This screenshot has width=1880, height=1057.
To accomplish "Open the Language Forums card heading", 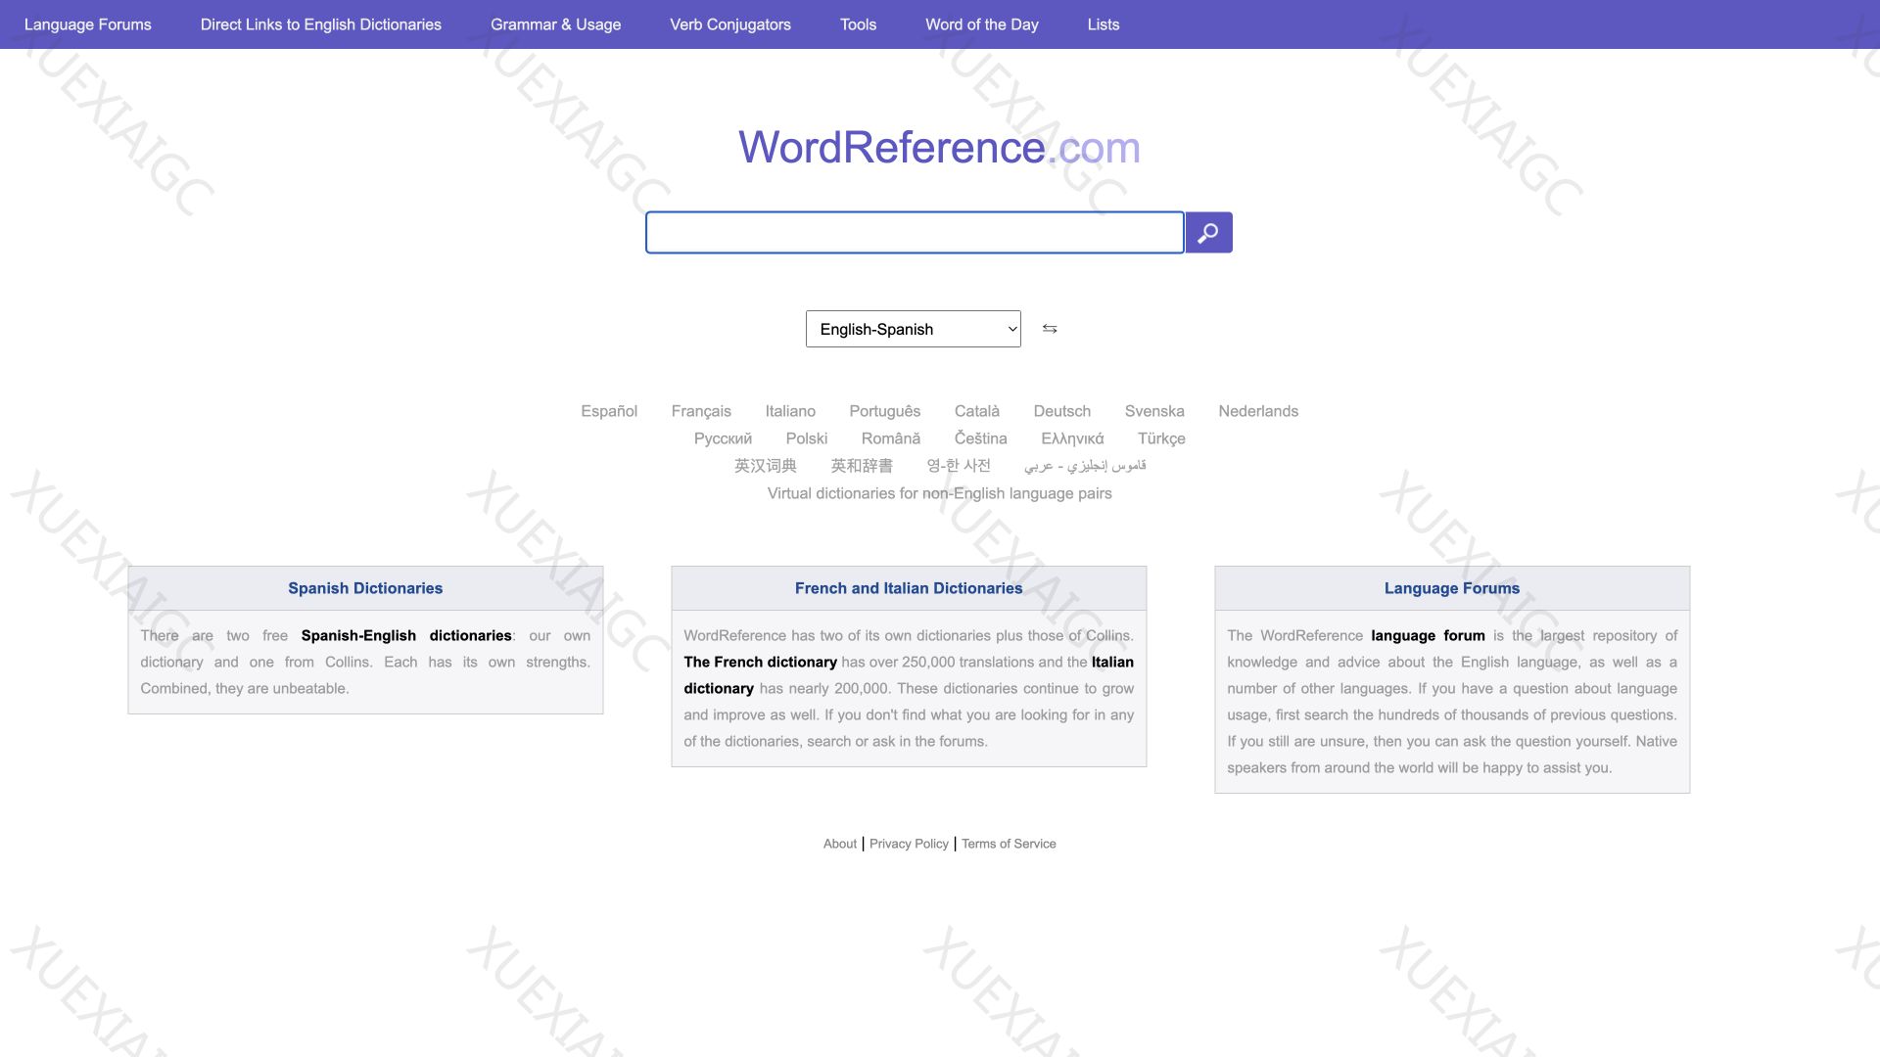I will point(1452,588).
